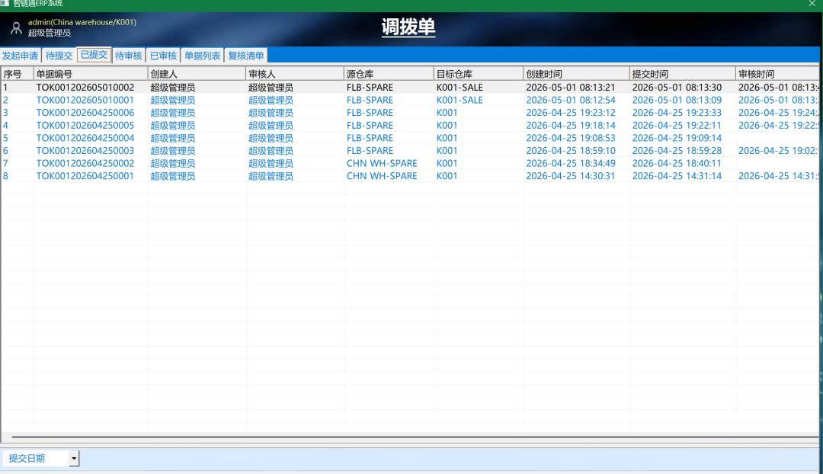Click the 审核人 column header
This screenshot has width=823, height=474.
(294, 74)
